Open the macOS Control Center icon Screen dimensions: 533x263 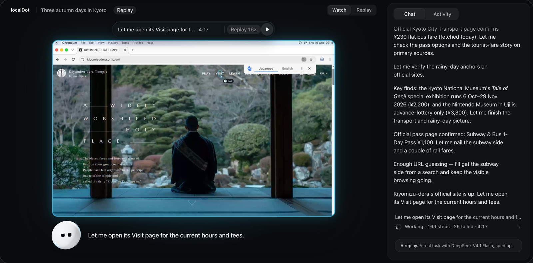coord(305,43)
